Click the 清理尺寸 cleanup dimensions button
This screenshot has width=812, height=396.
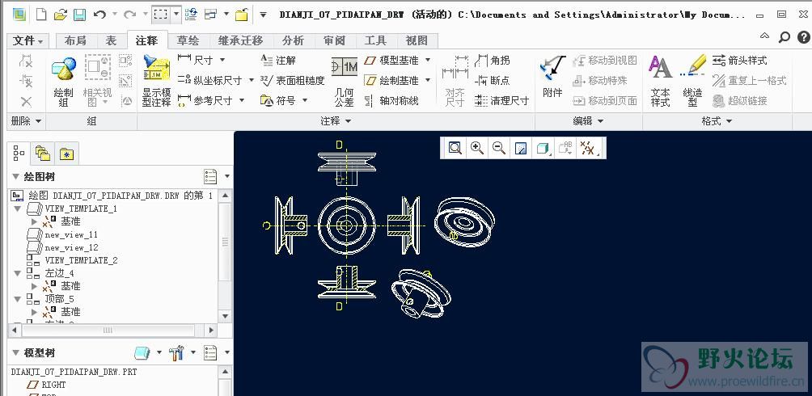pyautogui.click(x=501, y=100)
